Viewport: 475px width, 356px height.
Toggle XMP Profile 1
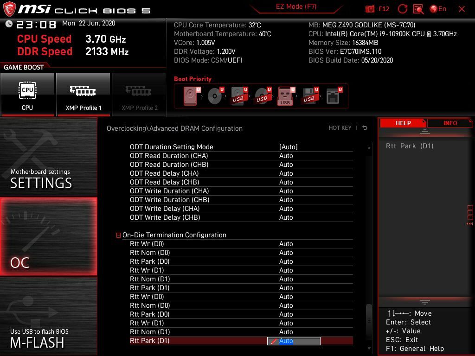pyautogui.click(x=83, y=95)
